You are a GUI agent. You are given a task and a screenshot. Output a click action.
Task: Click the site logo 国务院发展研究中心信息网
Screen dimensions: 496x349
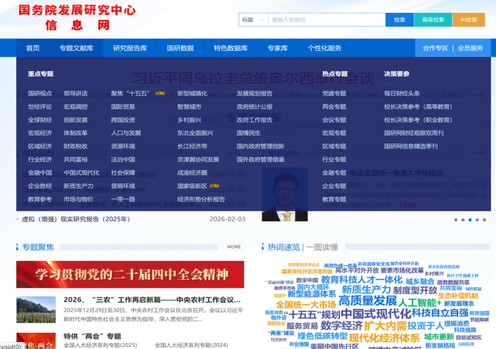77,18
